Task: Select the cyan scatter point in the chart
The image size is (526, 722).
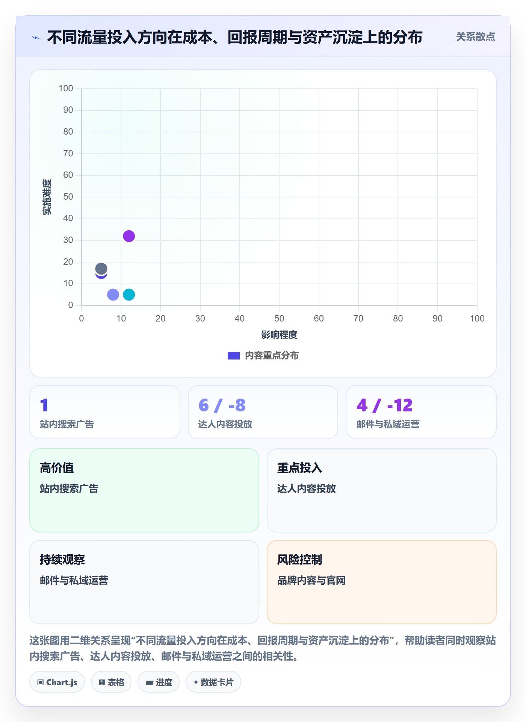Action: click(x=129, y=294)
